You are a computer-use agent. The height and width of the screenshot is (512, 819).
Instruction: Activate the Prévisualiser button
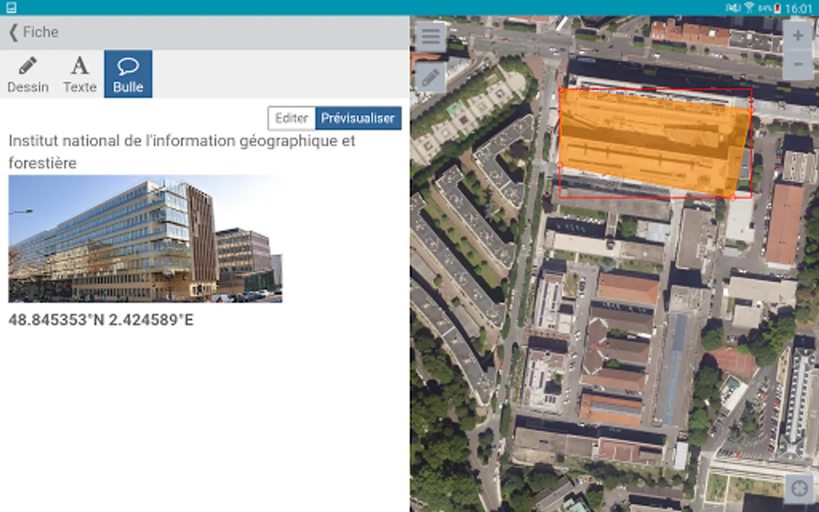click(358, 118)
